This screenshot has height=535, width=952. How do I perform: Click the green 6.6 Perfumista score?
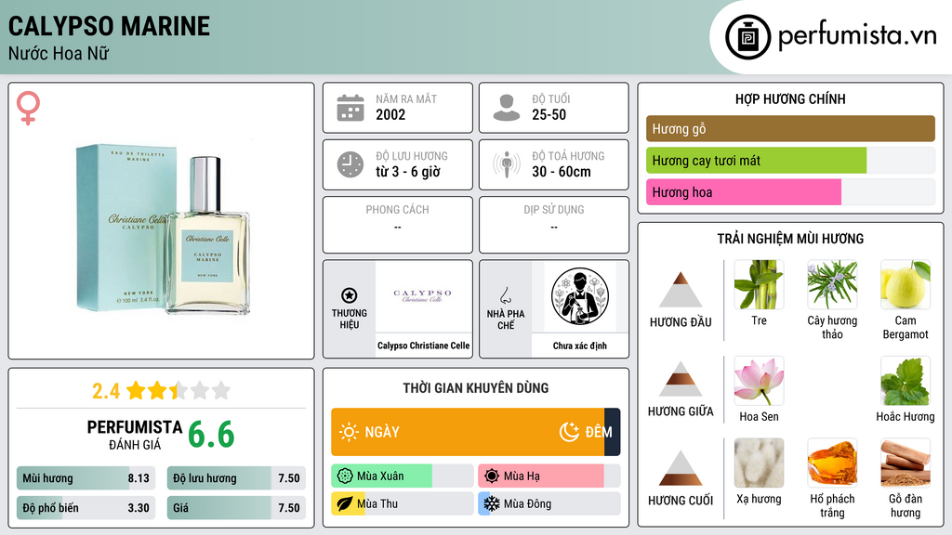[x=211, y=435]
